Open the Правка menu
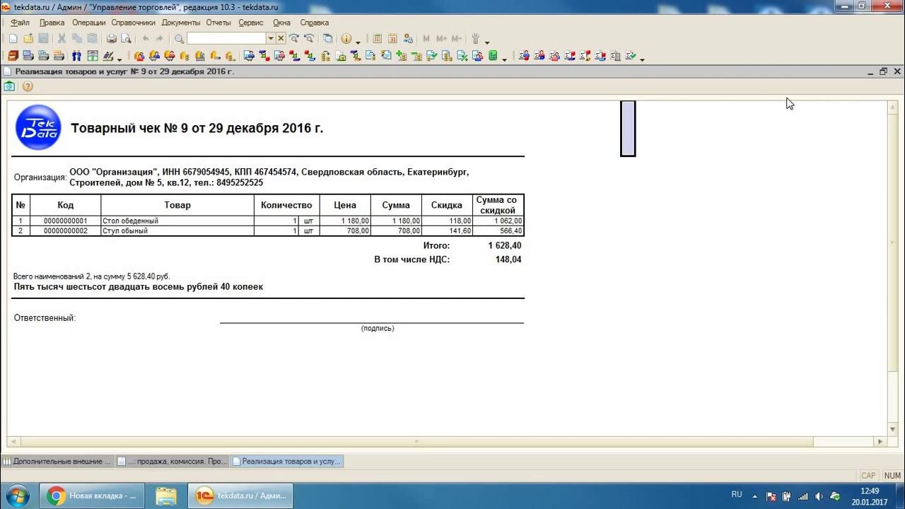 tap(52, 23)
